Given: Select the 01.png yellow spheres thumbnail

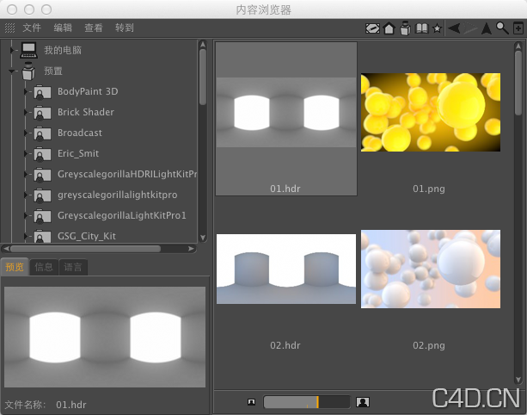Looking at the screenshot, I should tap(431, 113).
